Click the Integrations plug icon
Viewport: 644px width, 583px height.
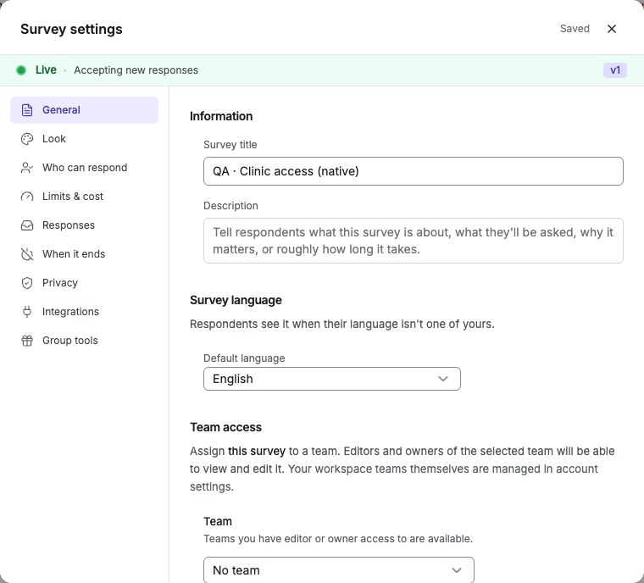tap(27, 312)
